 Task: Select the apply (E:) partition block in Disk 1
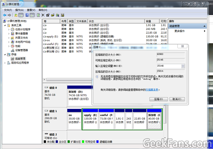coord(90,119)
